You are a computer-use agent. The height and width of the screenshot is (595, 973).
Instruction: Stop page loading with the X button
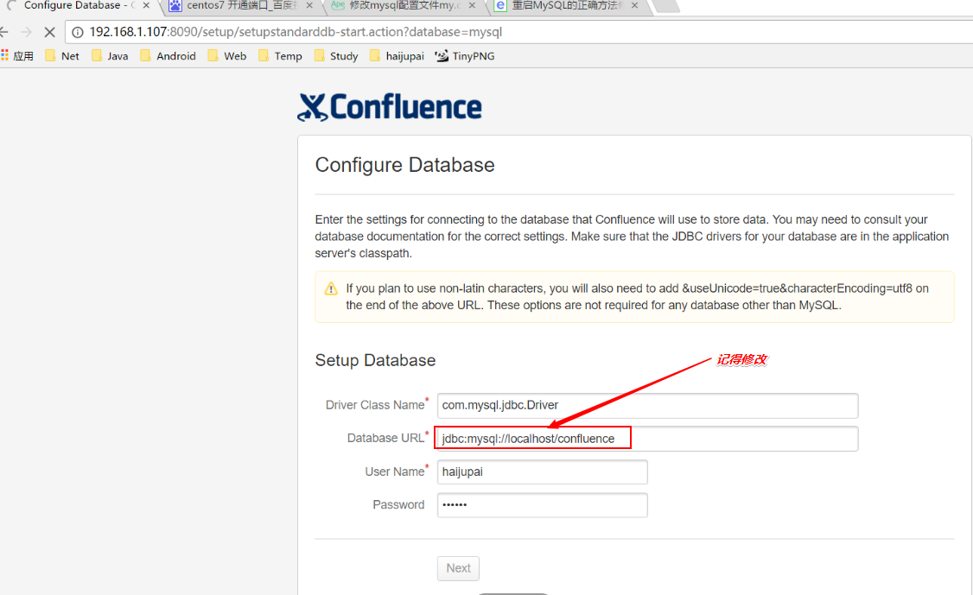click(x=49, y=32)
